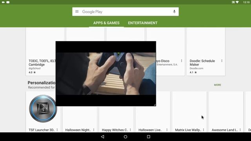Open the Matrix Live Wallpaper title

point(188,130)
